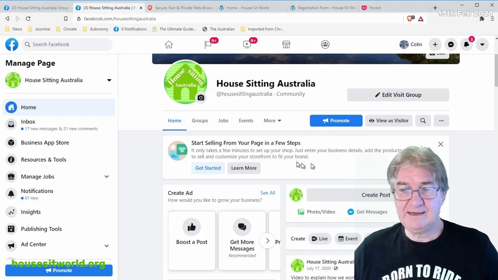Open a new browser tab
The width and height of the screenshot is (498, 280).
pos(435,8)
